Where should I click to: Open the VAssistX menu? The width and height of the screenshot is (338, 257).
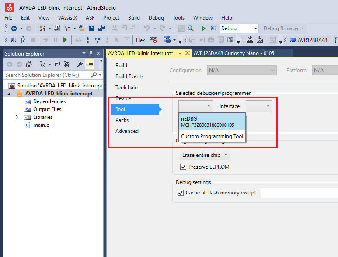point(67,18)
